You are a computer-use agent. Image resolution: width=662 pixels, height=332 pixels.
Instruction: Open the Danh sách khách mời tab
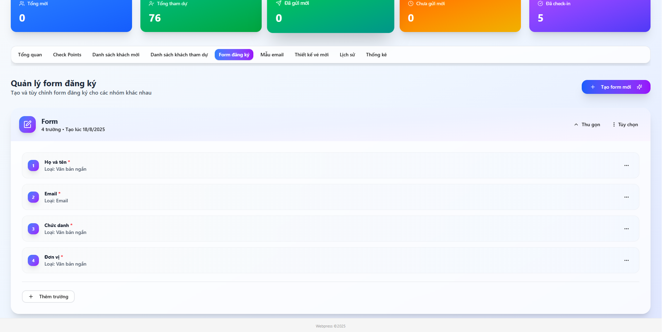click(116, 55)
